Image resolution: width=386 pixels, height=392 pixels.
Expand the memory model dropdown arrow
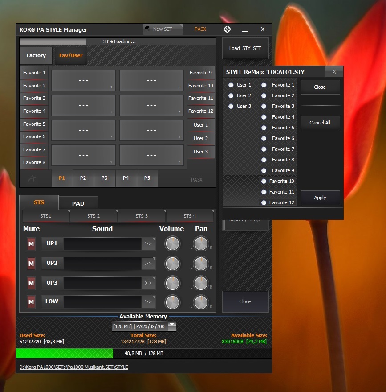[172, 326]
